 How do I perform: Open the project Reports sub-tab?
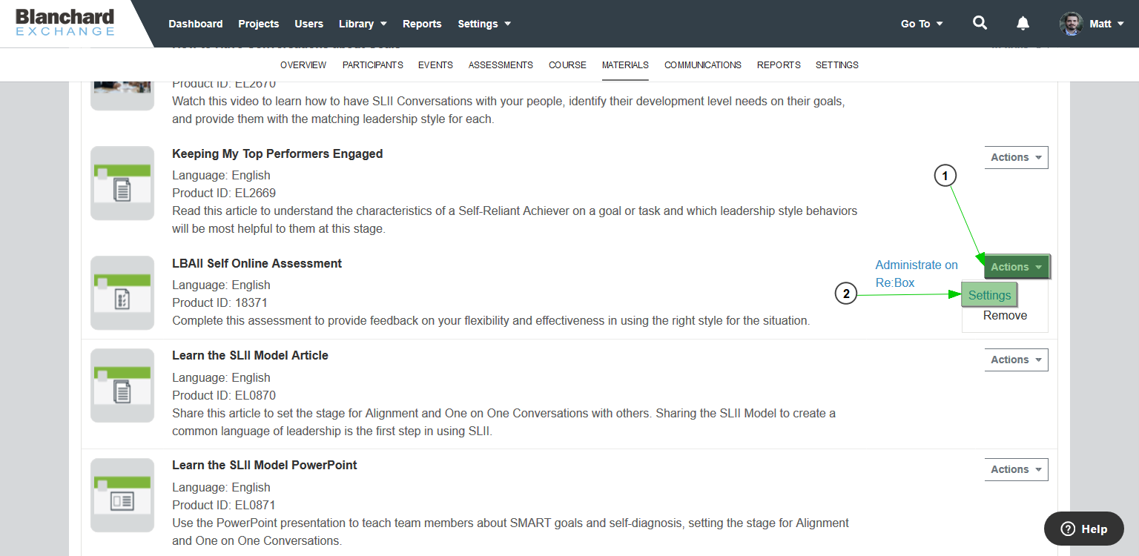(779, 65)
